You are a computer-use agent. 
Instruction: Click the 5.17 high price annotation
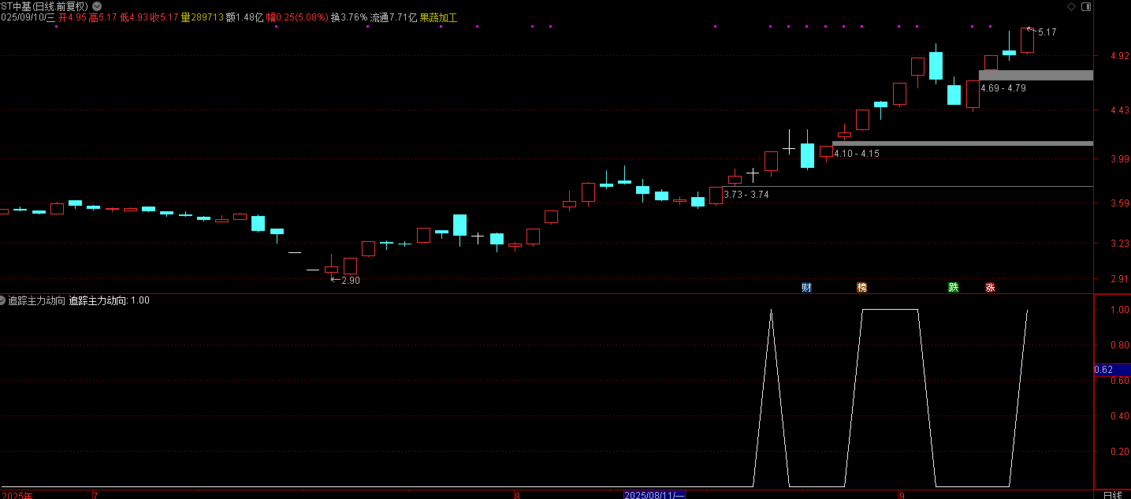tap(1047, 32)
